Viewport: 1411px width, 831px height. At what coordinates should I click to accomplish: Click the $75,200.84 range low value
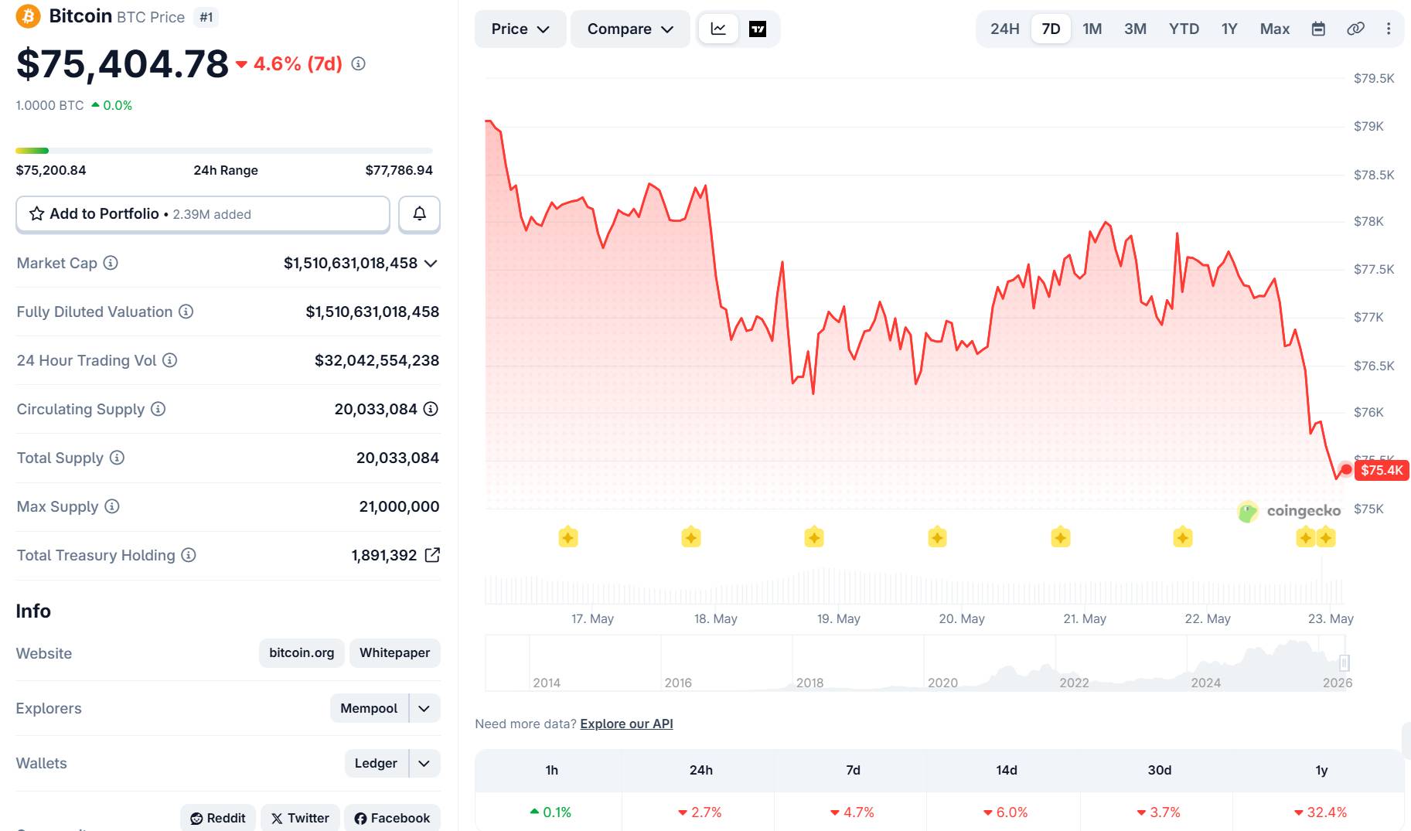(51, 170)
